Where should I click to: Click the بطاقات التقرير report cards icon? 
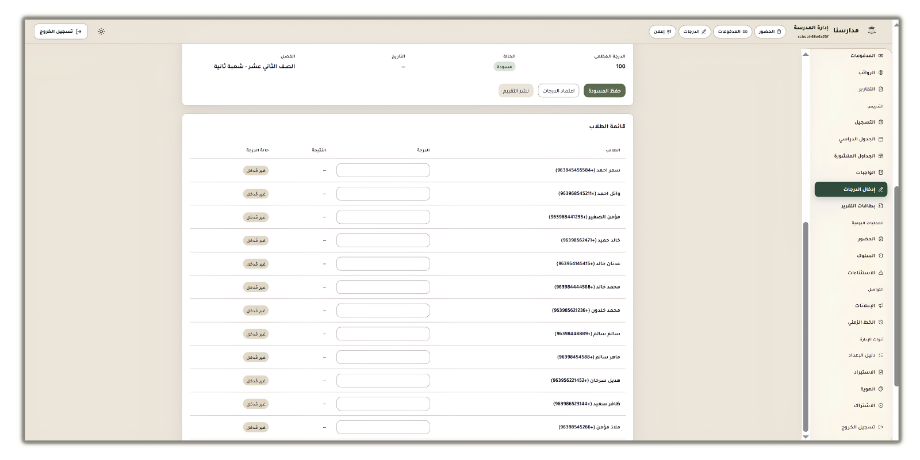(881, 206)
